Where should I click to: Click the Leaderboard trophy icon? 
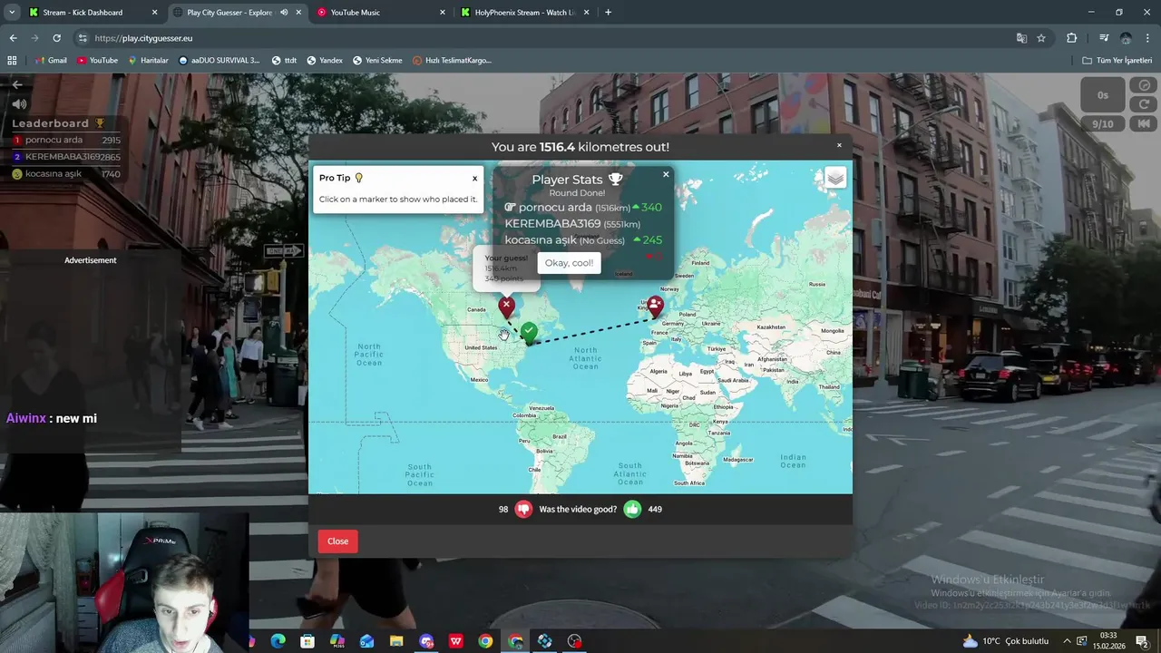[100, 123]
